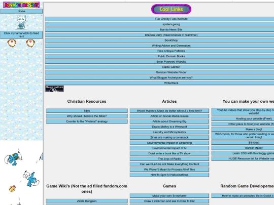Open the Fun Gravity Falls Website link
The height and width of the screenshot is (205, 274).
159,19
